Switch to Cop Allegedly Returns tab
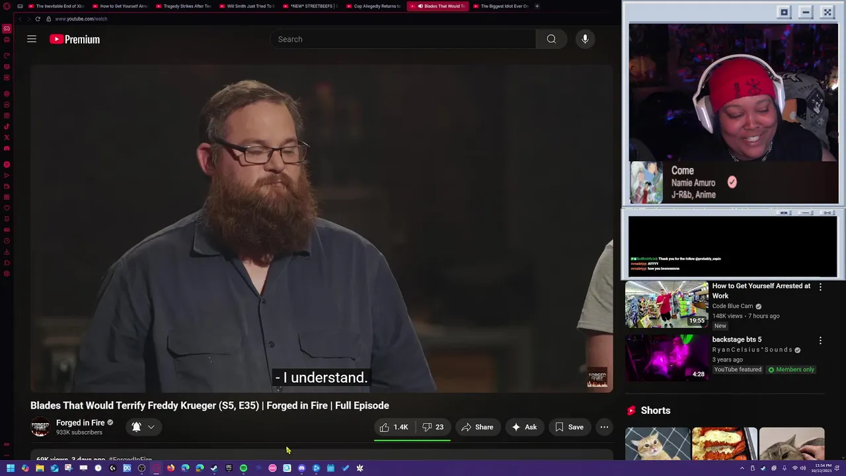This screenshot has height=476, width=846. (x=373, y=6)
